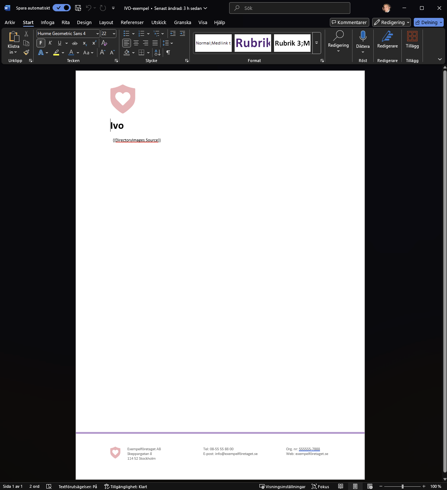447x490 pixels.
Task: Apply the font color A swatch
Action: point(72,53)
